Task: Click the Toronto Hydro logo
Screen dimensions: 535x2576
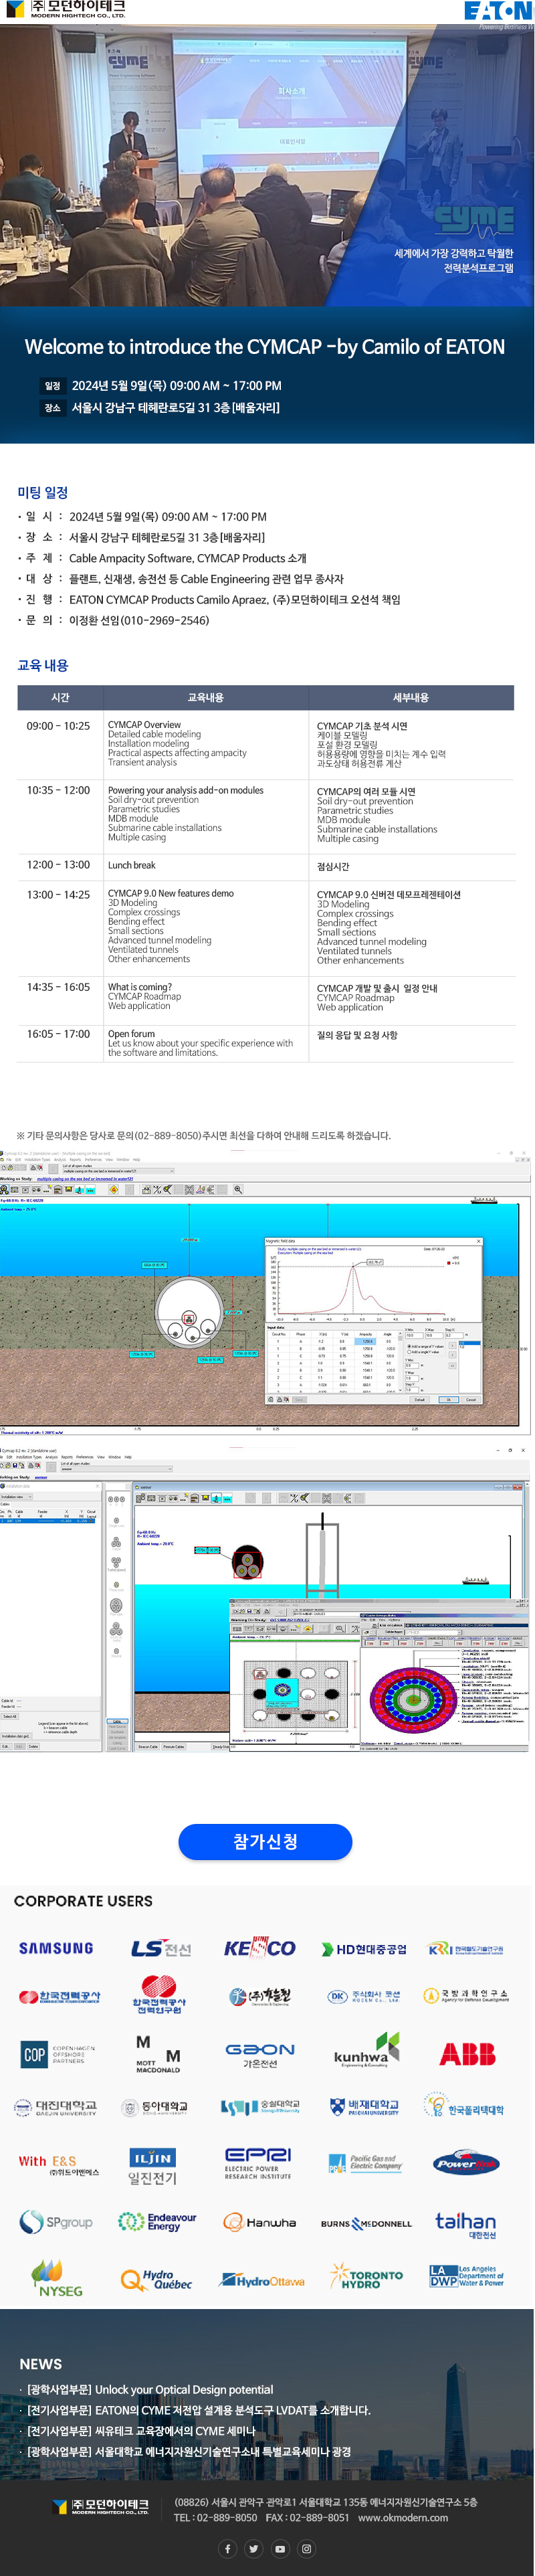Action: [x=366, y=2277]
